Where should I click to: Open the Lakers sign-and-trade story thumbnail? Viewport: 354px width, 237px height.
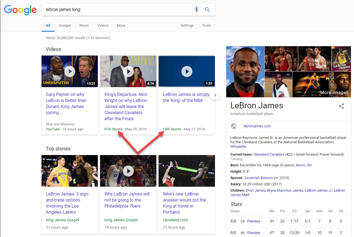(x=70, y=171)
